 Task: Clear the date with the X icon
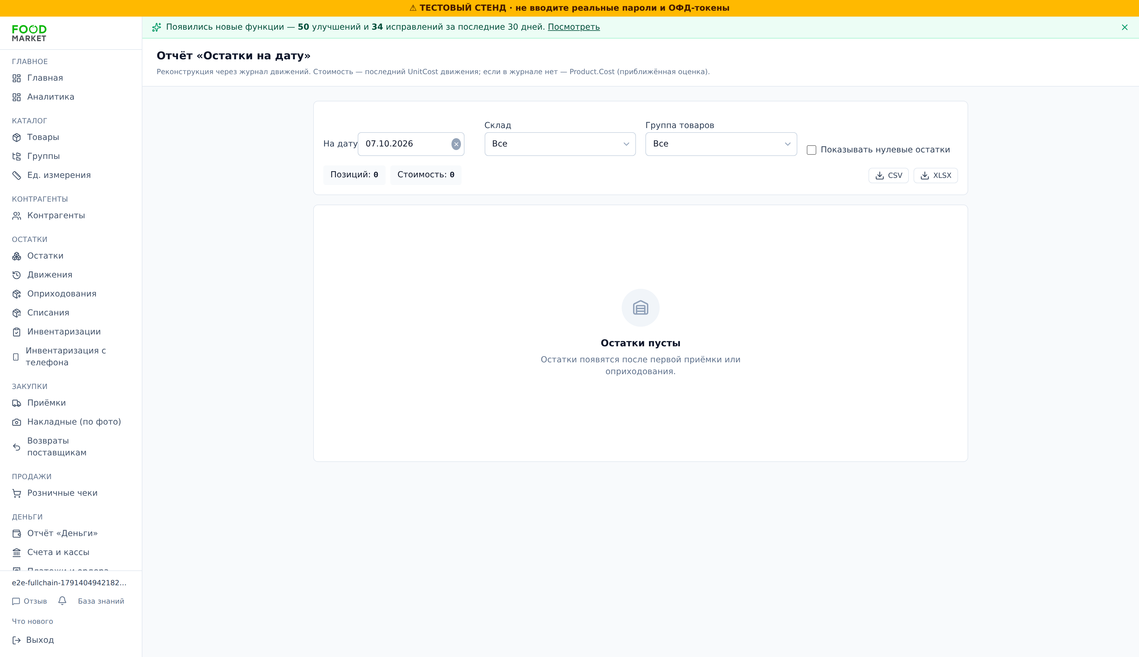coord(456,144)
